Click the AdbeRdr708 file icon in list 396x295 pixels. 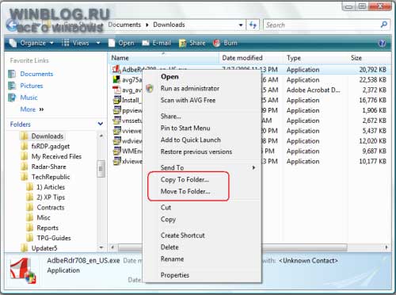point(116,69)
